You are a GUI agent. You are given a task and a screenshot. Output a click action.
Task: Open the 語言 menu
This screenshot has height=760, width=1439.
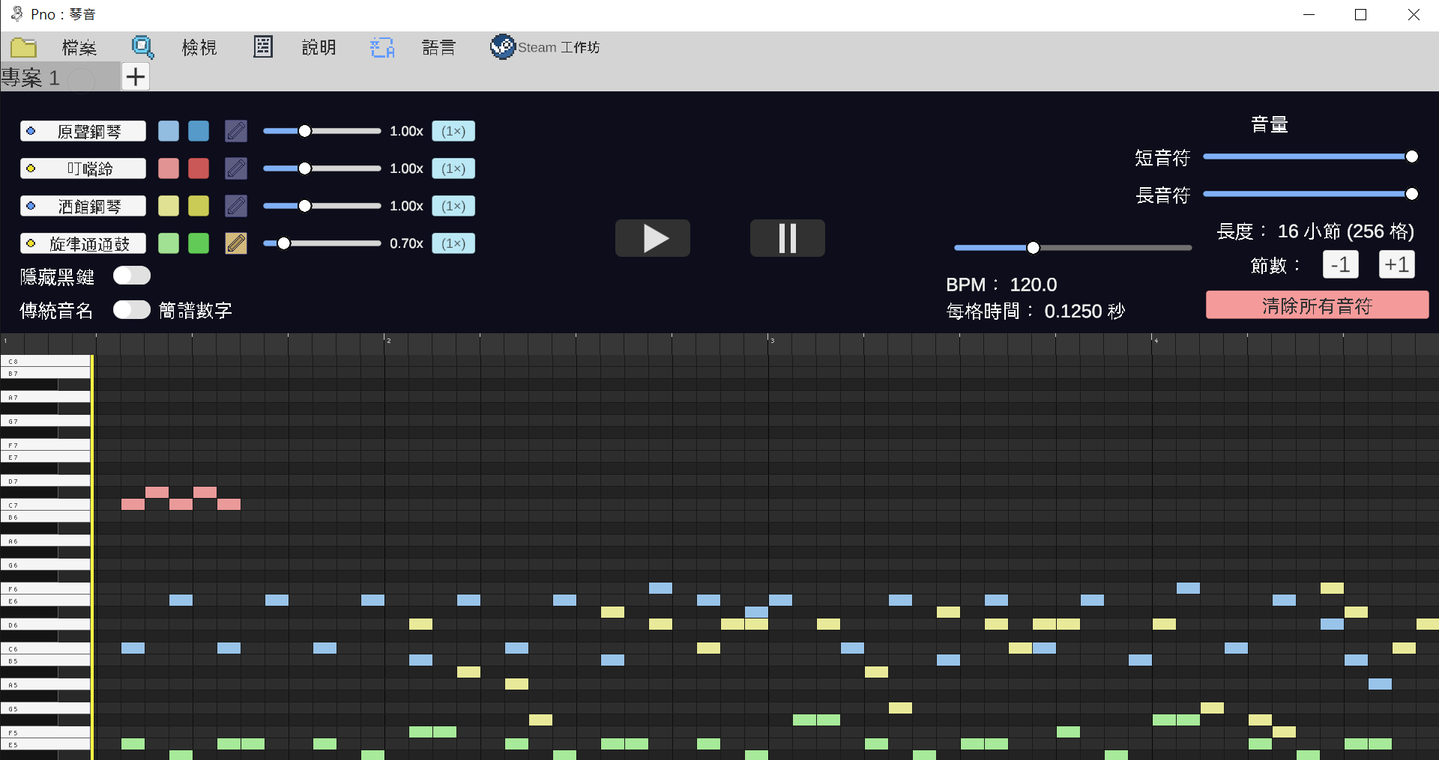click(x=439, y=47)
